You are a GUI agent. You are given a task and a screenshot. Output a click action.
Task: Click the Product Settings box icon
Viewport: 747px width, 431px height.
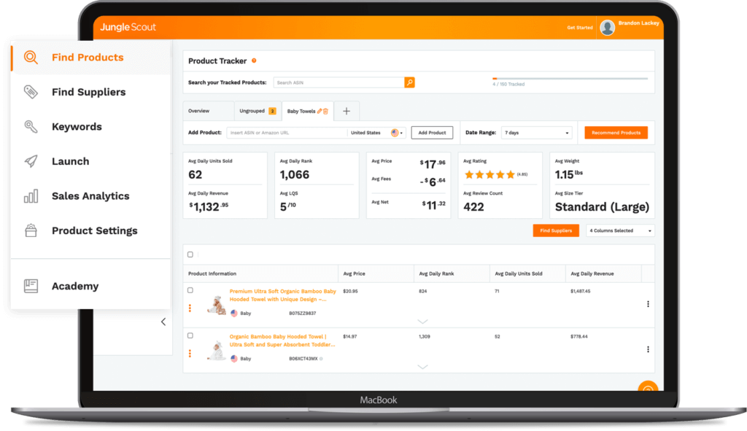coord(31,230)
